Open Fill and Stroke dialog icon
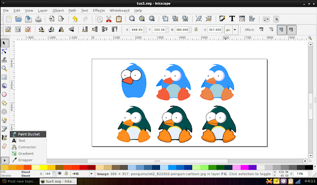Image resolution: width=317 pixels, height=185 pixels. (222, 19)
